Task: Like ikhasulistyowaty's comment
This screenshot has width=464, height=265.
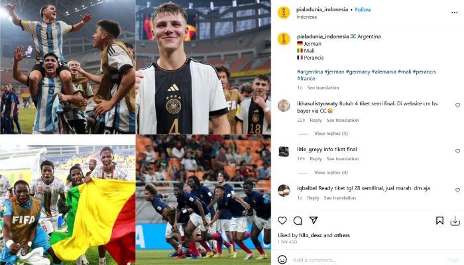Action: [x=457, y=105]
